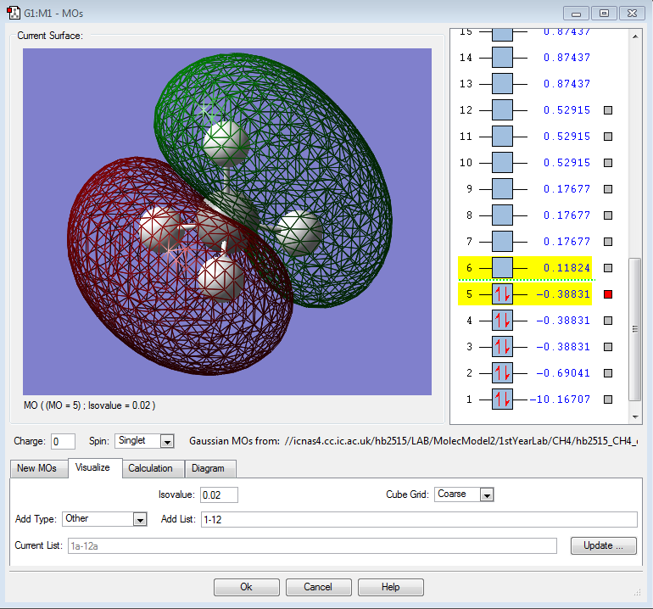Screen dimensions: 653x609
Task: Select the occupied orbital box for MO 4
Action: (x=502, y=321)
